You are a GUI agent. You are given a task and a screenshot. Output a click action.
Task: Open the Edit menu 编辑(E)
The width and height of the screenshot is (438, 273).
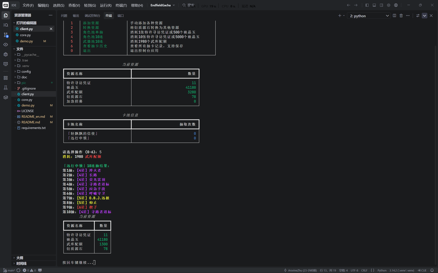coord(43,5)
